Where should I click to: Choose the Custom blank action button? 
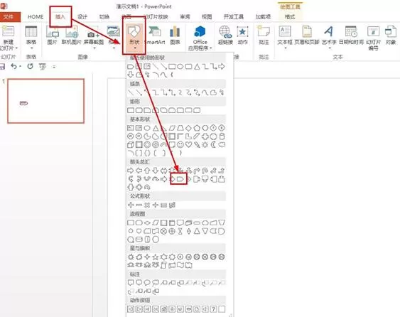tap(222, 309)
